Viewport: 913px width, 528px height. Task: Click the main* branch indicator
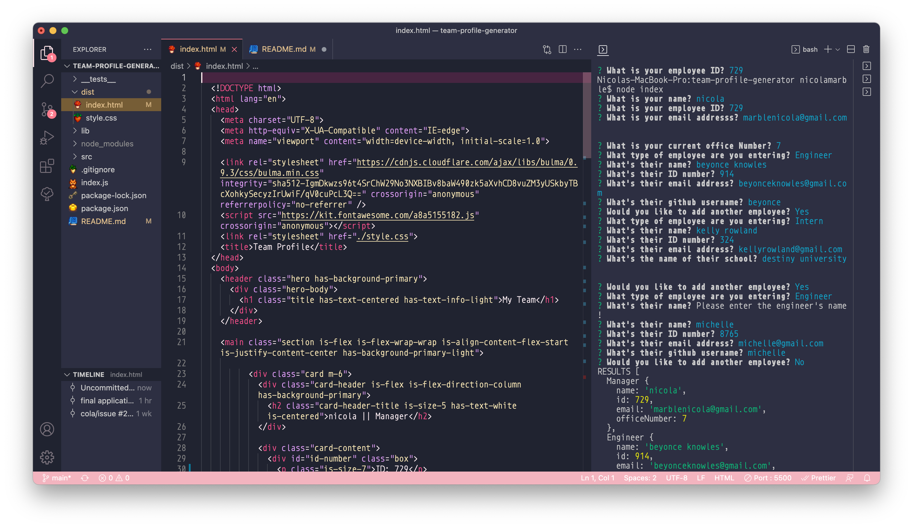(56, 478)
